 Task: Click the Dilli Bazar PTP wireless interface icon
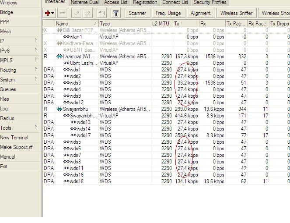coord(59,30)
